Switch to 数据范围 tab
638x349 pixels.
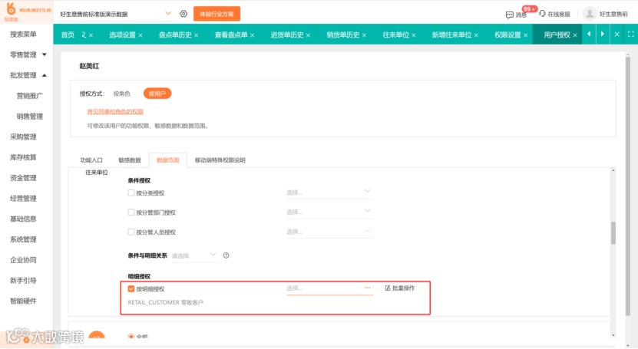(168, 160)
